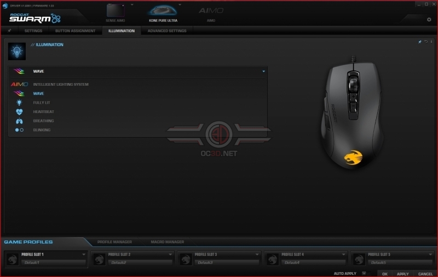The height and width of the screenshot is (277, 438).
Task: Choose the Fully Lit bulb icon
Action: (19, 103)
